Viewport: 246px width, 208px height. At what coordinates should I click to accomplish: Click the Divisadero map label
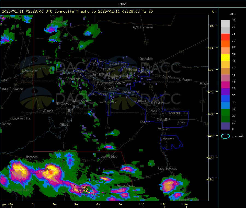[59, 22]
